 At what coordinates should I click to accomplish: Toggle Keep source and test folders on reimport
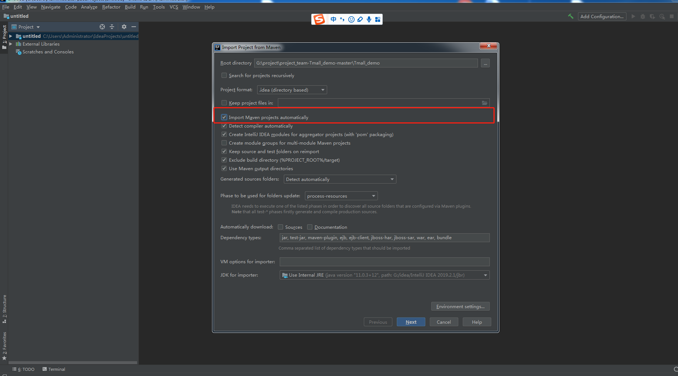(x=224, y=151)
